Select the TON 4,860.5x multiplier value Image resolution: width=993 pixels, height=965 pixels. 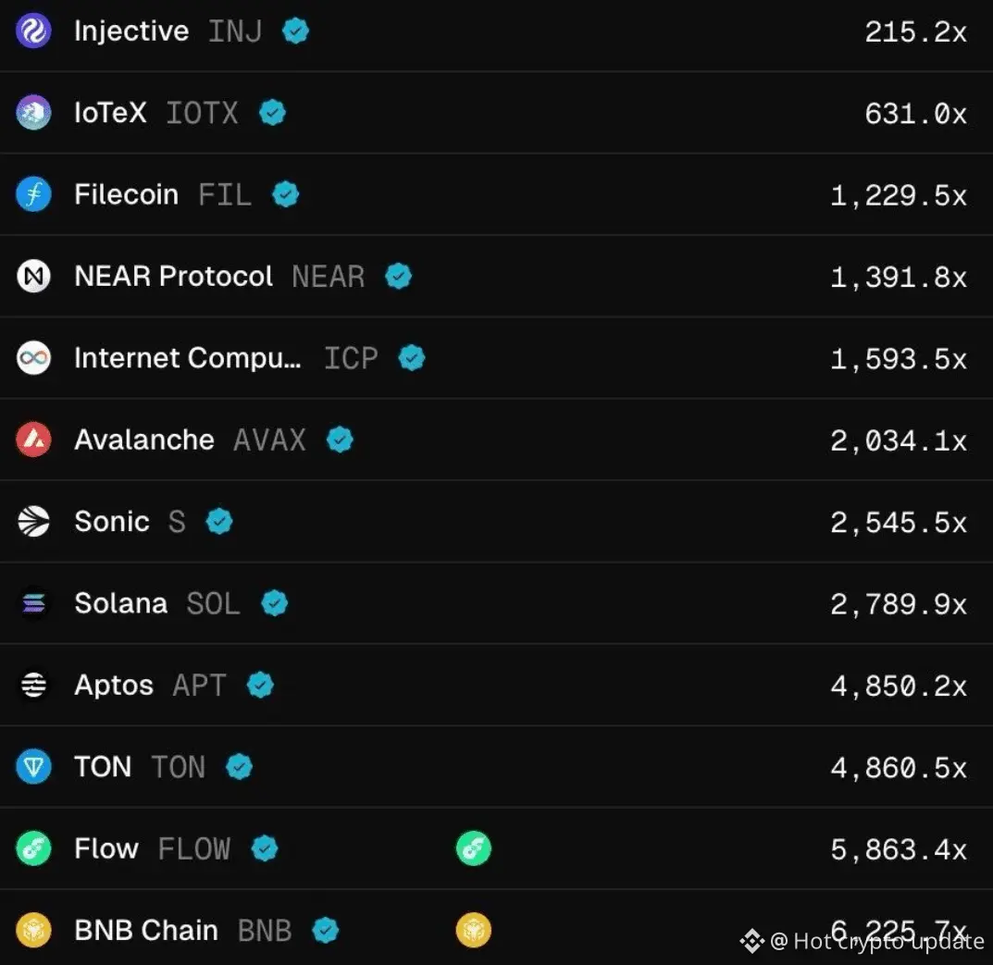tap(898, 767)
